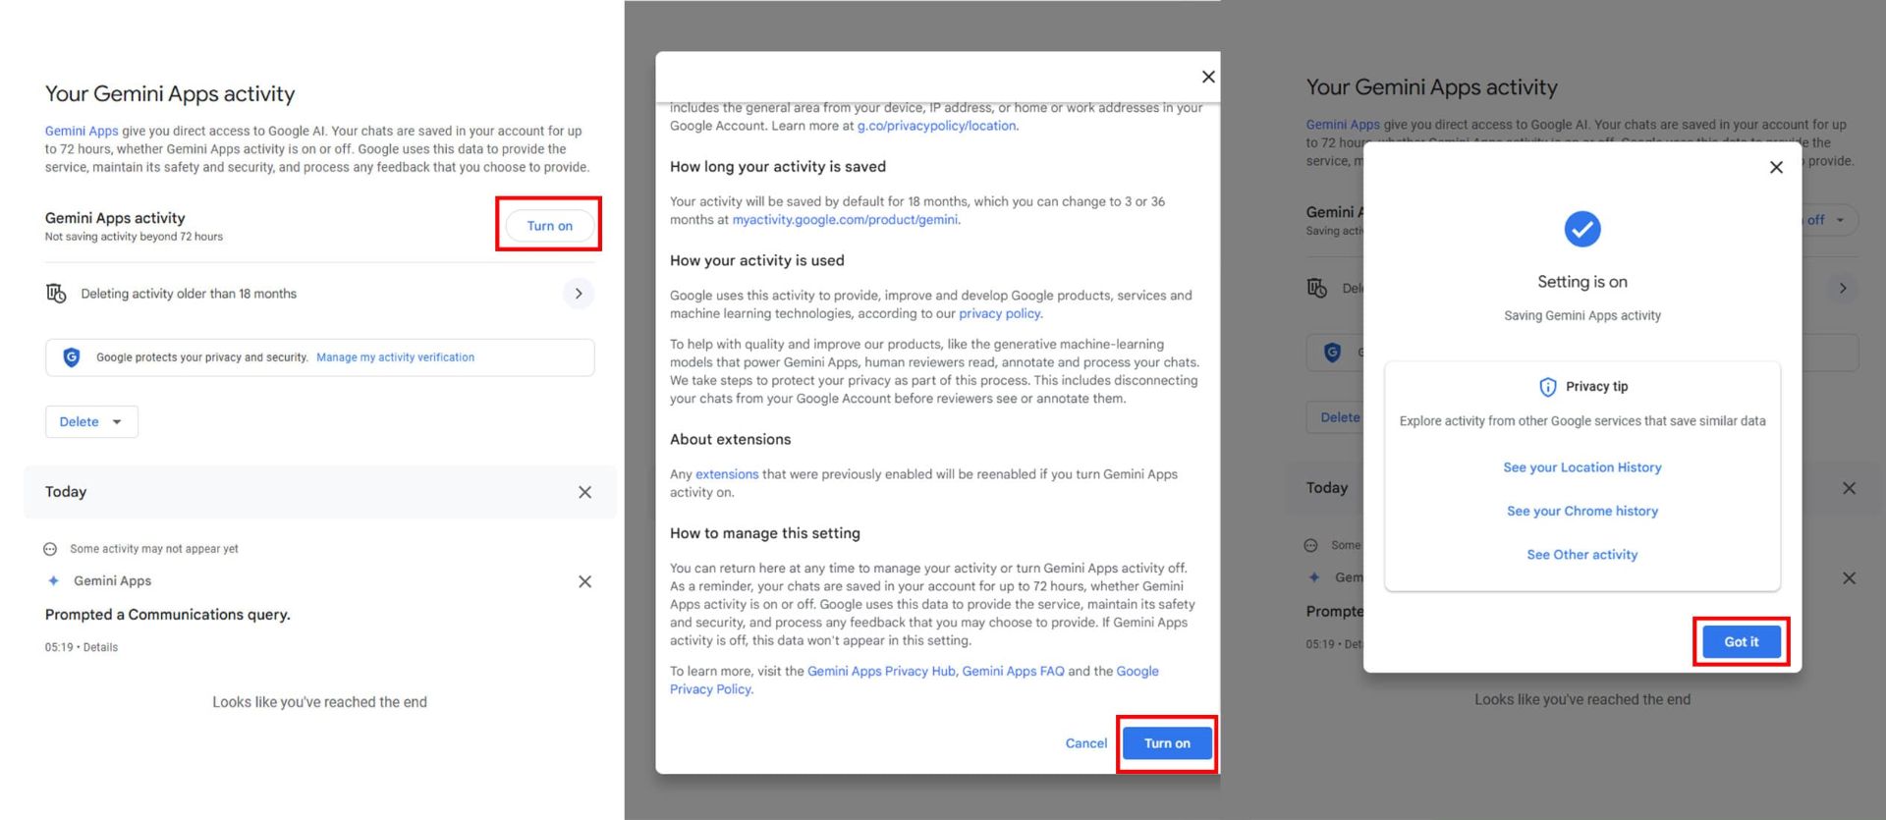This screenshot has width=1886, height=820.
Task: Confirm Turn on in the information dialog
Action: pos(1166,743)
